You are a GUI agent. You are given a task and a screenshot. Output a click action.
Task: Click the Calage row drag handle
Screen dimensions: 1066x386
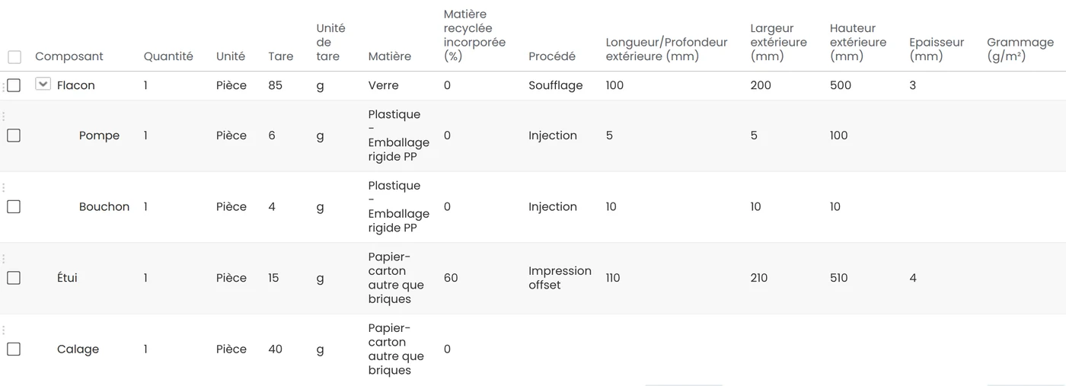click(3, 330)
